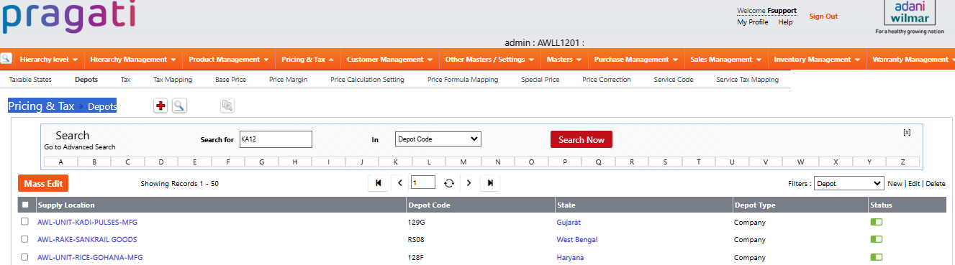Viewport: 955px width, 265px height.
Task: Check the AWL-RAKE-SANKRAIL GOODS row checkbox
Action: 25,239
